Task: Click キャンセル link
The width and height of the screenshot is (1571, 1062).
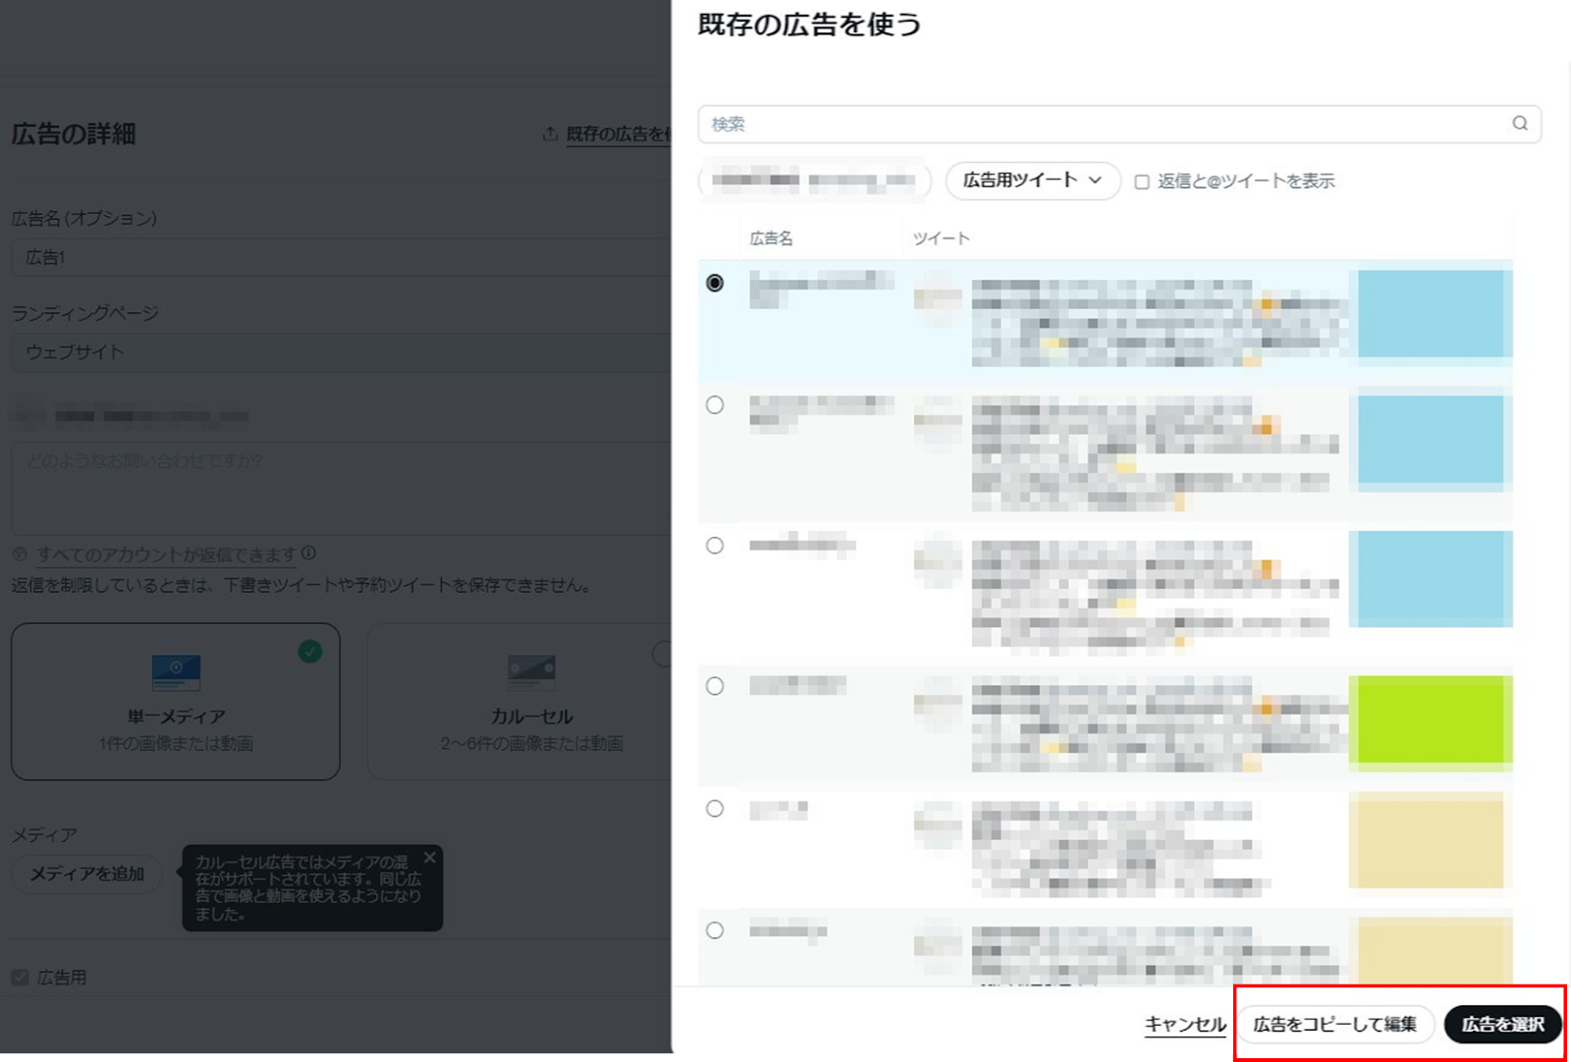Action: click(1185, 1025)
